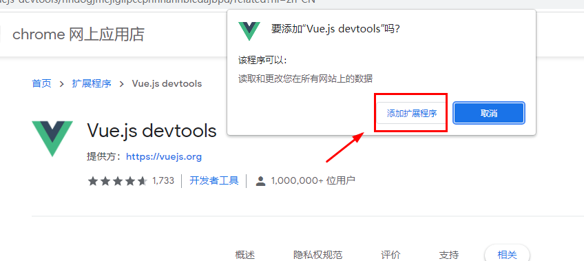Screen dimensions: 584x261
Task: Click the 1,733 ratings count
Action: point(163,180)
